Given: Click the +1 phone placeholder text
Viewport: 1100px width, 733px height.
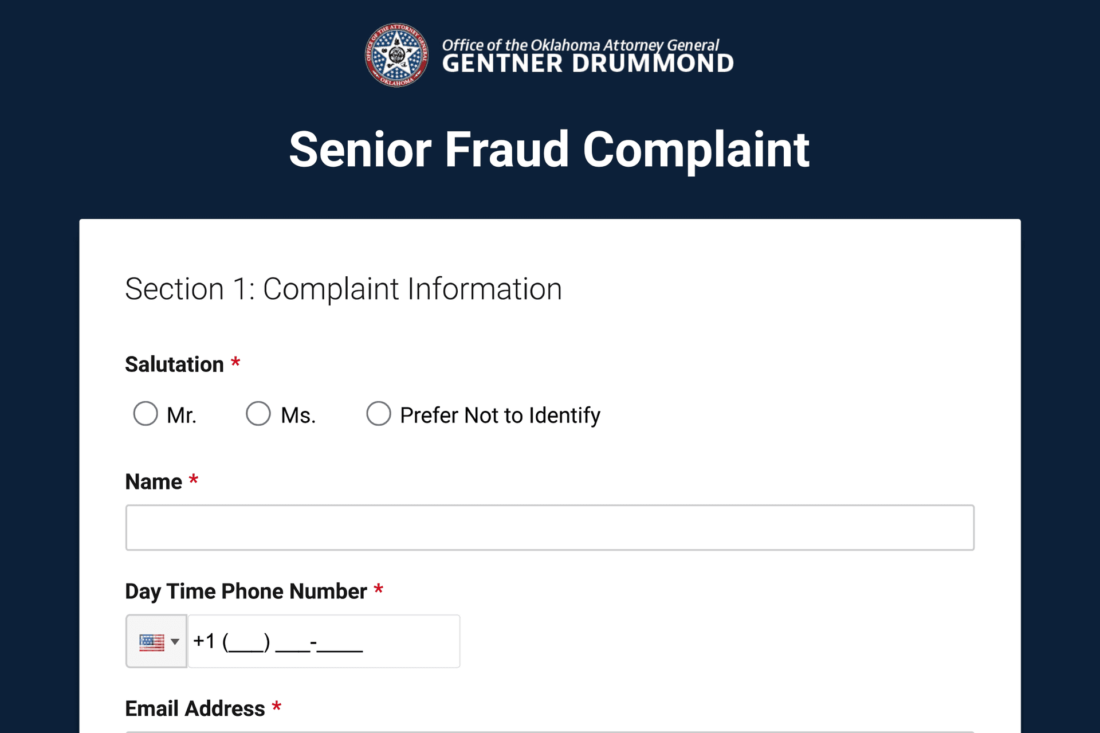Looking at the screenshot, I should (277, 641).
